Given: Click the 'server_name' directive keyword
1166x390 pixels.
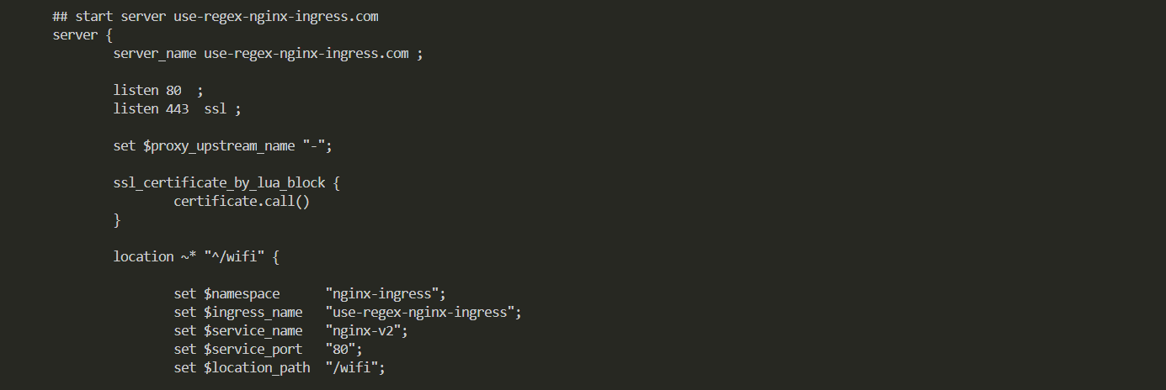Looking at the screenshot, I should (155, 54).
